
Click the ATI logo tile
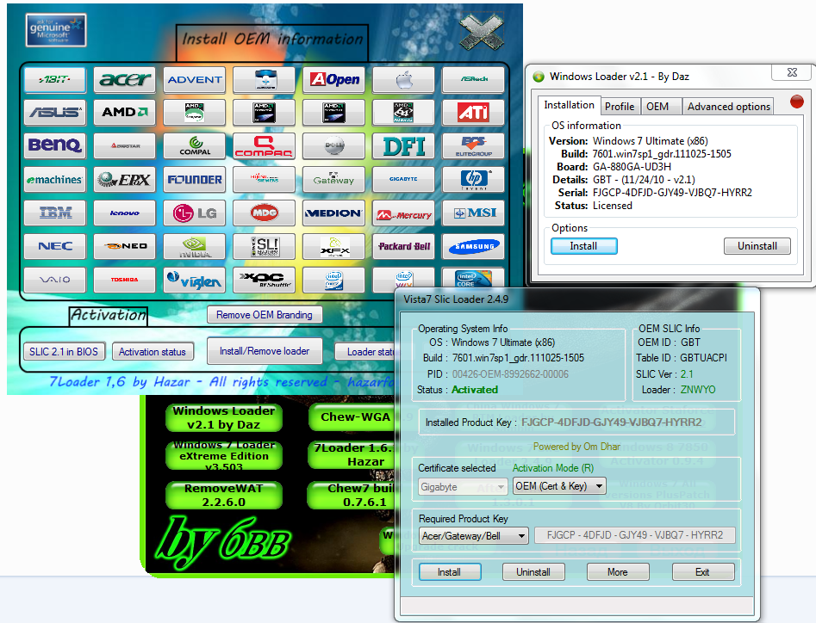473,113
